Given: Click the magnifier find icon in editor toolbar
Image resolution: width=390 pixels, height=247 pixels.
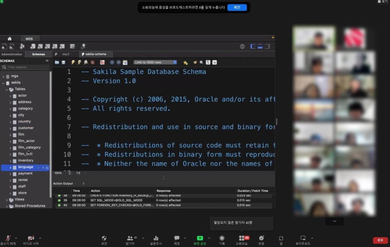Looking at the screenshot, I should [x=201, y=63].
